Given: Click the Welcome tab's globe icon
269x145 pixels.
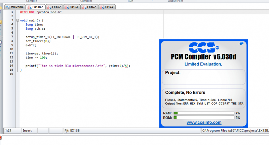Looking at the screenshot, I should coord(8,7).
